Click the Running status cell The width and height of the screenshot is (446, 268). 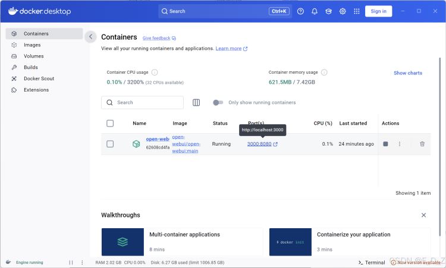tap(221, 144)
